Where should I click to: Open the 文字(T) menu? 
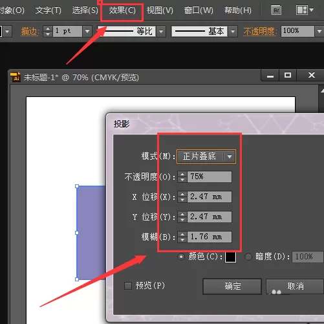[49, 10]
